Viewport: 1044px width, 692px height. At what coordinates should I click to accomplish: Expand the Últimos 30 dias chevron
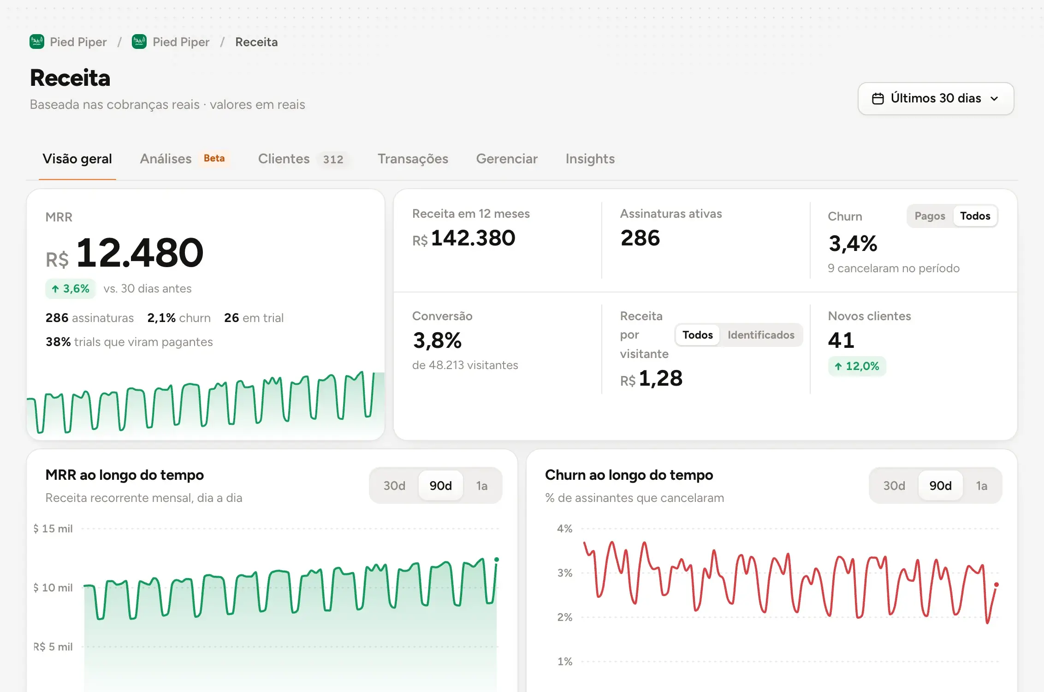coord(994,99)
